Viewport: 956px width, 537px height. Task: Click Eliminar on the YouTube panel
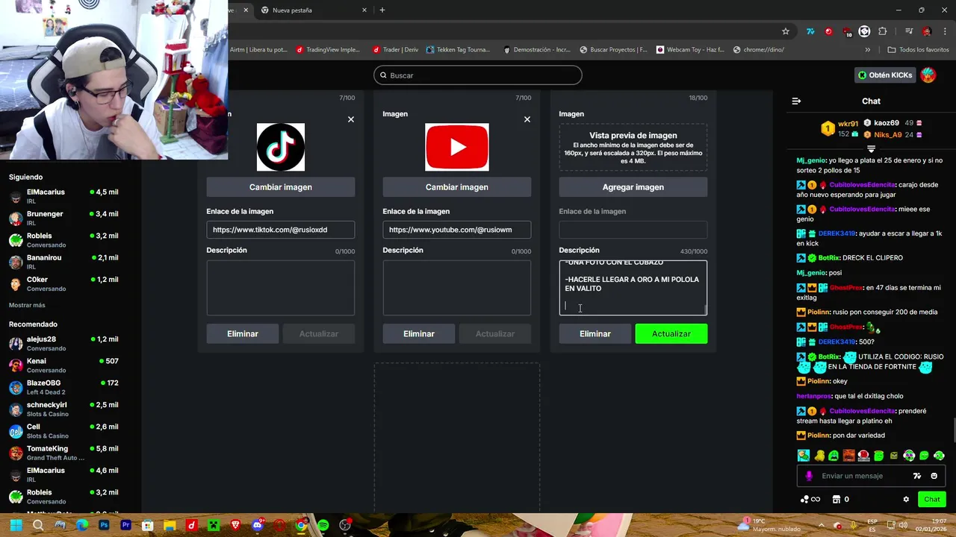pyautogui.click(x=419, y=334)
